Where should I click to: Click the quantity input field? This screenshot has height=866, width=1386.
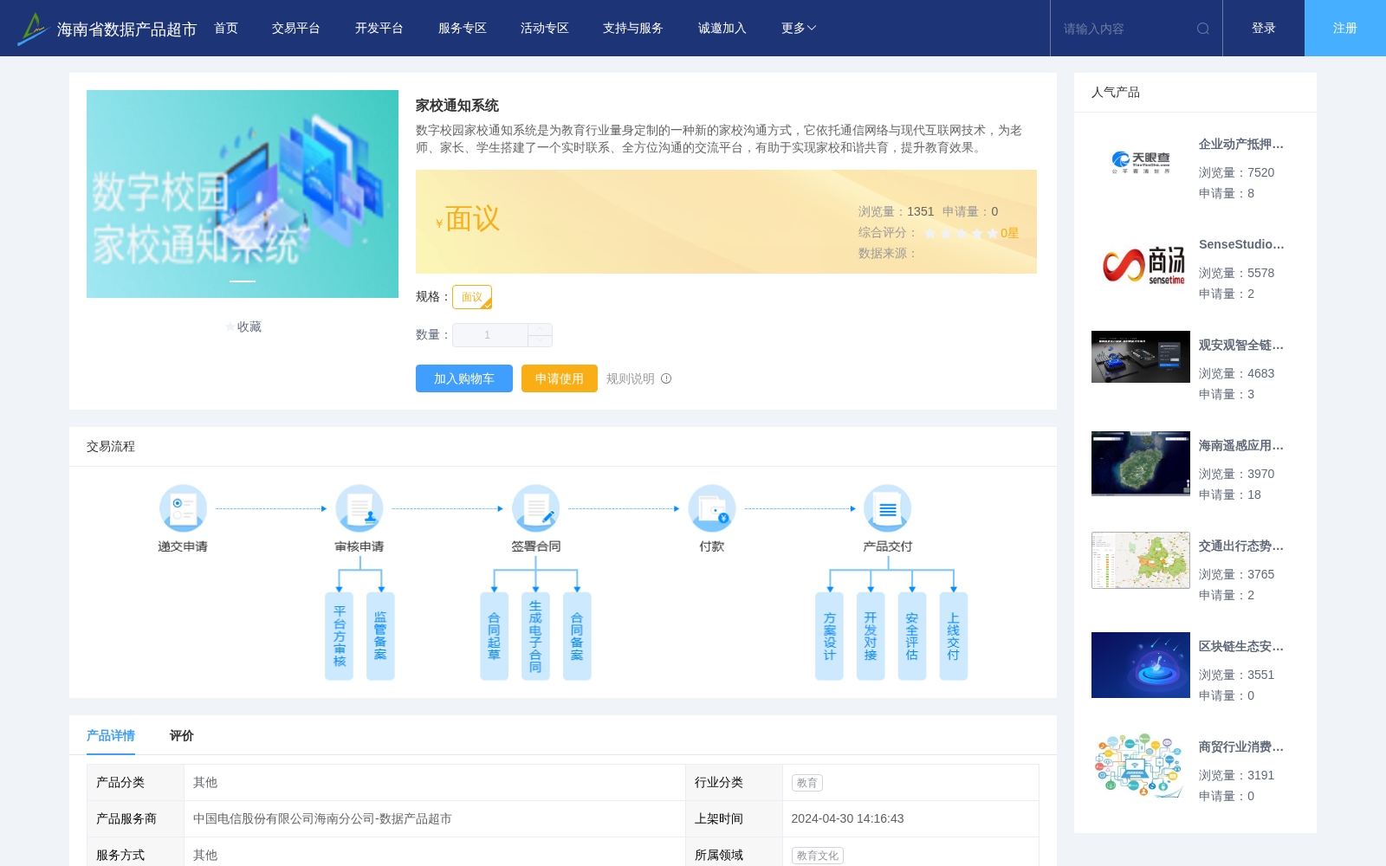click(490, 335)
